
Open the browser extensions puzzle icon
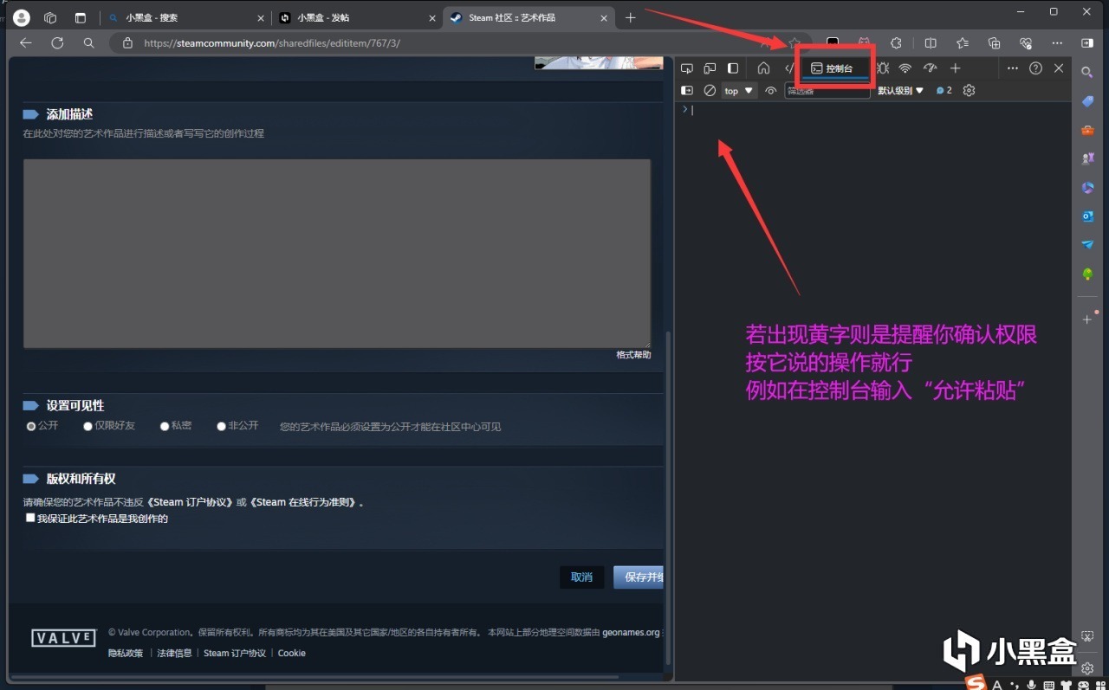coord(896,42)
